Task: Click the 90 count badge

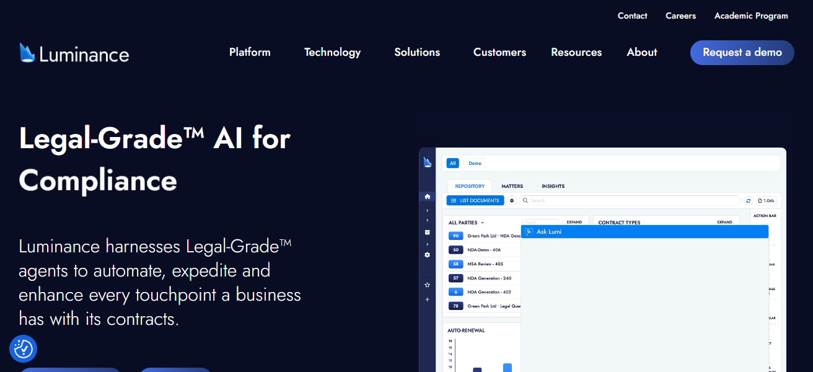Action: 456,236
